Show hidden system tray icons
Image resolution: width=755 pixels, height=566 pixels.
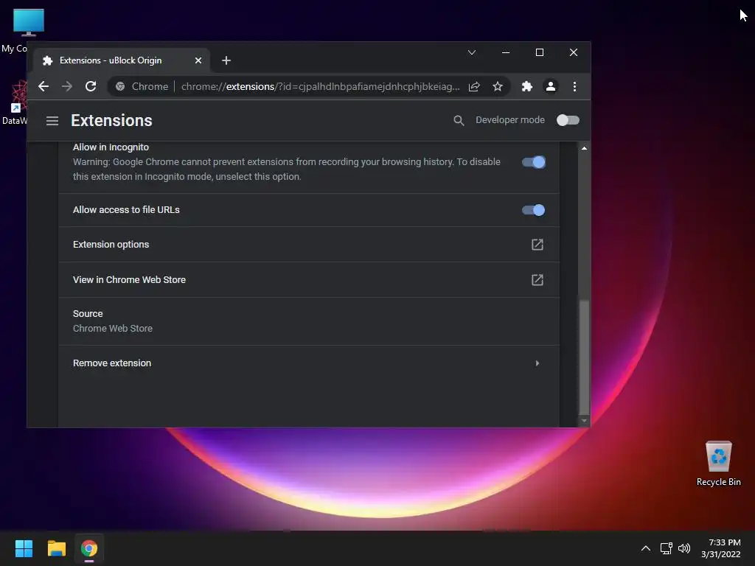click(646, 548)
